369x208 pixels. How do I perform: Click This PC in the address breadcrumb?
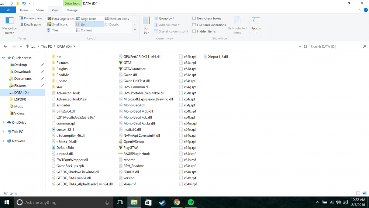46,47
